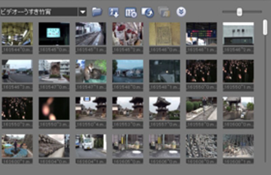Viewport: 271px width, 175px height.
Task: Select the teal screen in dark thumbnail
Action: (x=54, y=34)
